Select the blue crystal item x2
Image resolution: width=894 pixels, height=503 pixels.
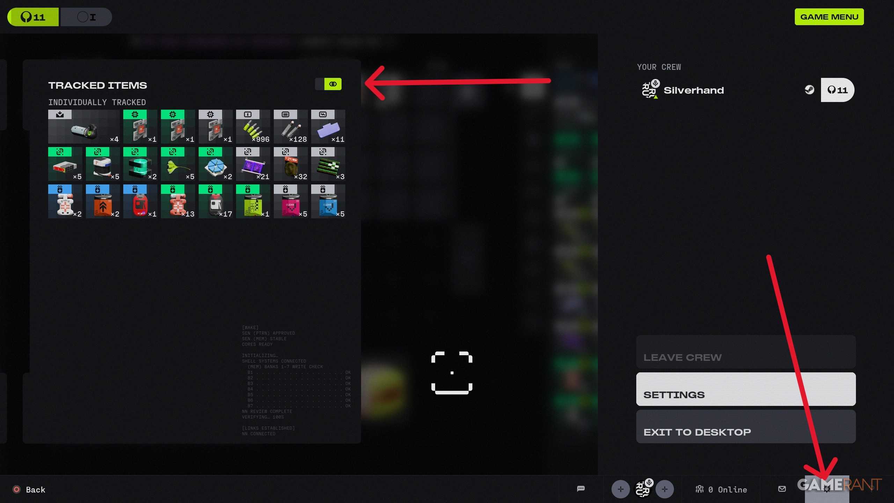215,164
